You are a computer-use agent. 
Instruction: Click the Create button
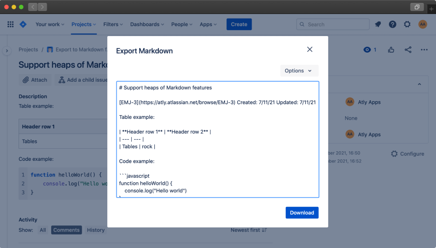[x=239, y=24]
